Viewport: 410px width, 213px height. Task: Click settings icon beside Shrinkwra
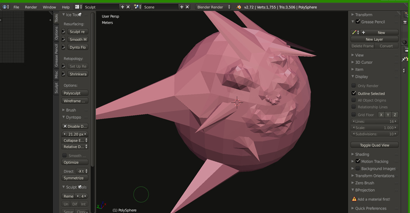(x=64, y=74)
